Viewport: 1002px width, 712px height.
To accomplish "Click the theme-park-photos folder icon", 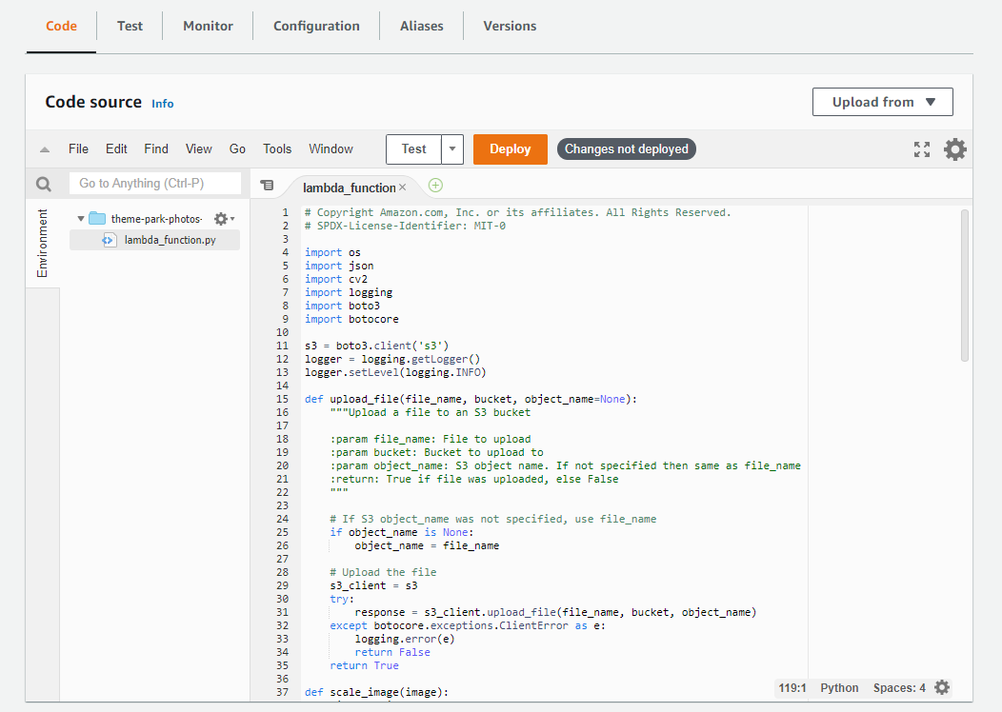I will click(97, 217).
